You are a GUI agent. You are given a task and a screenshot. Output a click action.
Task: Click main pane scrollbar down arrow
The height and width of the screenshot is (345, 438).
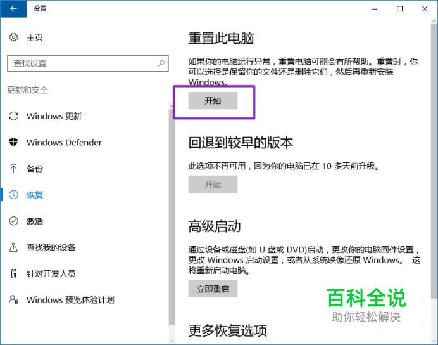434,341
